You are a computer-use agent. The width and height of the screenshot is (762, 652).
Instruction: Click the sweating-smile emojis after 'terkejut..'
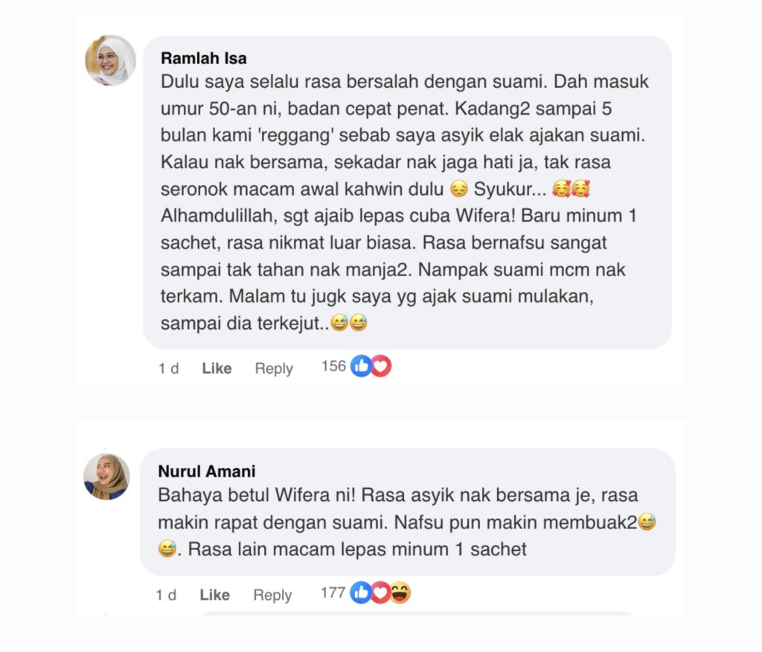[x=349, y=322]
